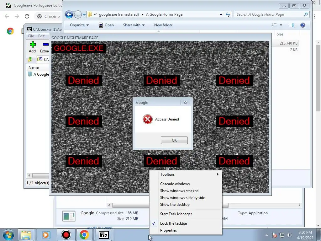Screen dimensions: 321x241
Task: Reload the Chrome page
Action: [x=27, y=16]
